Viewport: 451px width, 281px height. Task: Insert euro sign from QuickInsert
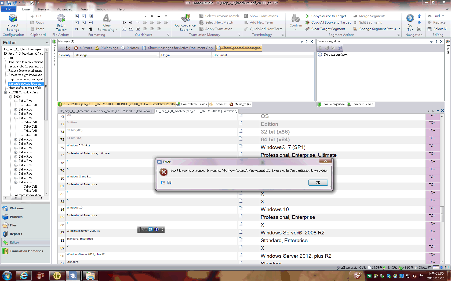pos(166,16)
